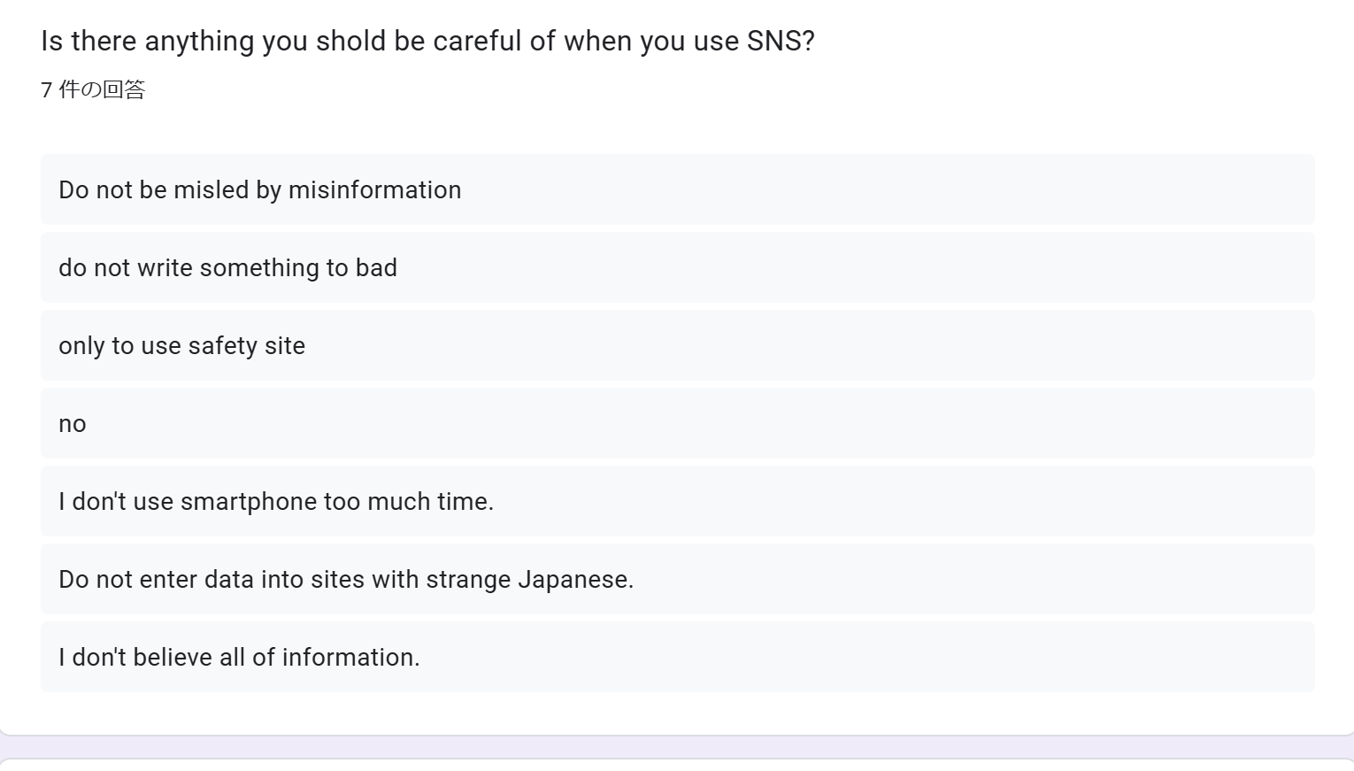The width and height of the screenshot is (1354, 771).
Task: Click the next card's top edge at bottom
Action: click(677, 765)
